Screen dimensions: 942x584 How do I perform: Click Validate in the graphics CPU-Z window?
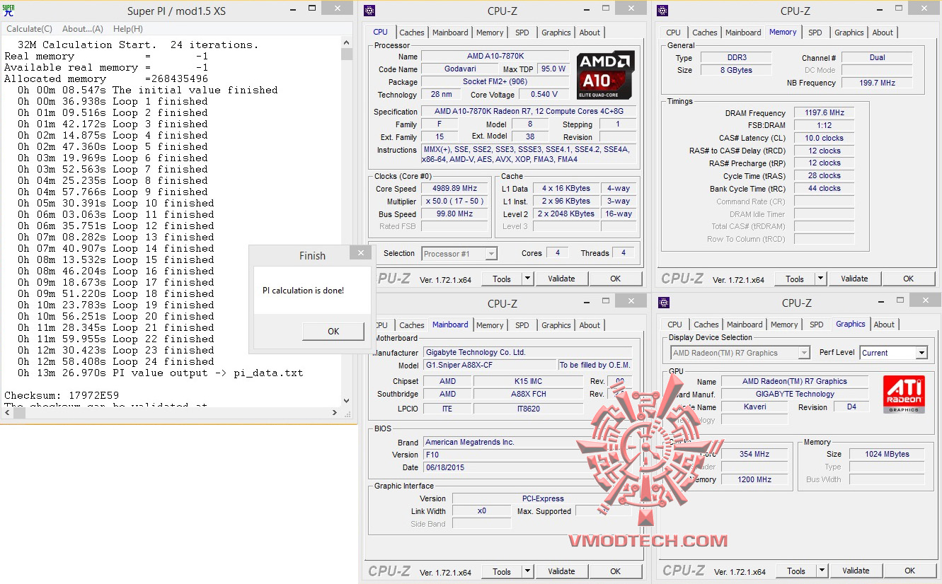(x=856, y=571)
